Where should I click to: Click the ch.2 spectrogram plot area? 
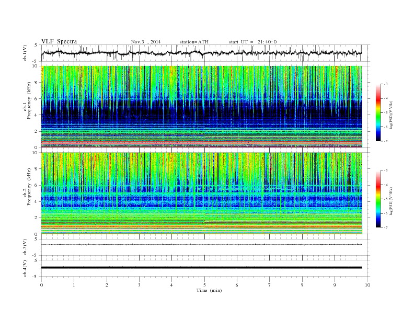(x=201, y=193)
